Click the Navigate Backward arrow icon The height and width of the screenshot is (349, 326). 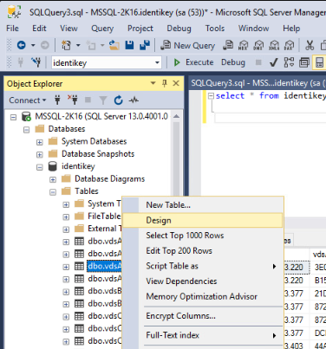[x=22, y=45]
